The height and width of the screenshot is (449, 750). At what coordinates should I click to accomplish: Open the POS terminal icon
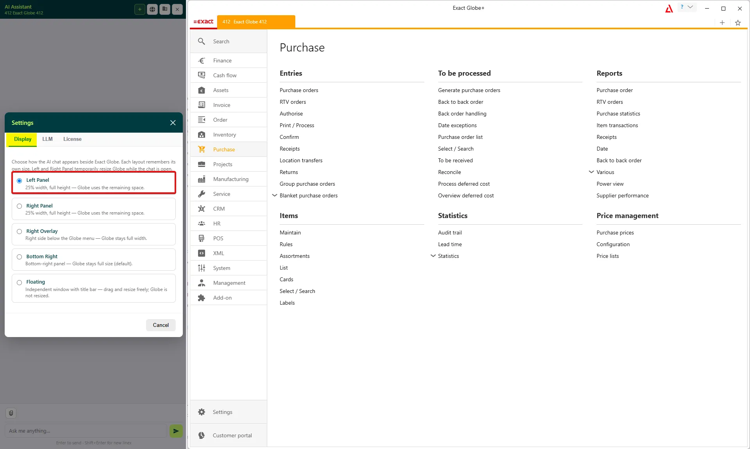(x=202, y=238)
